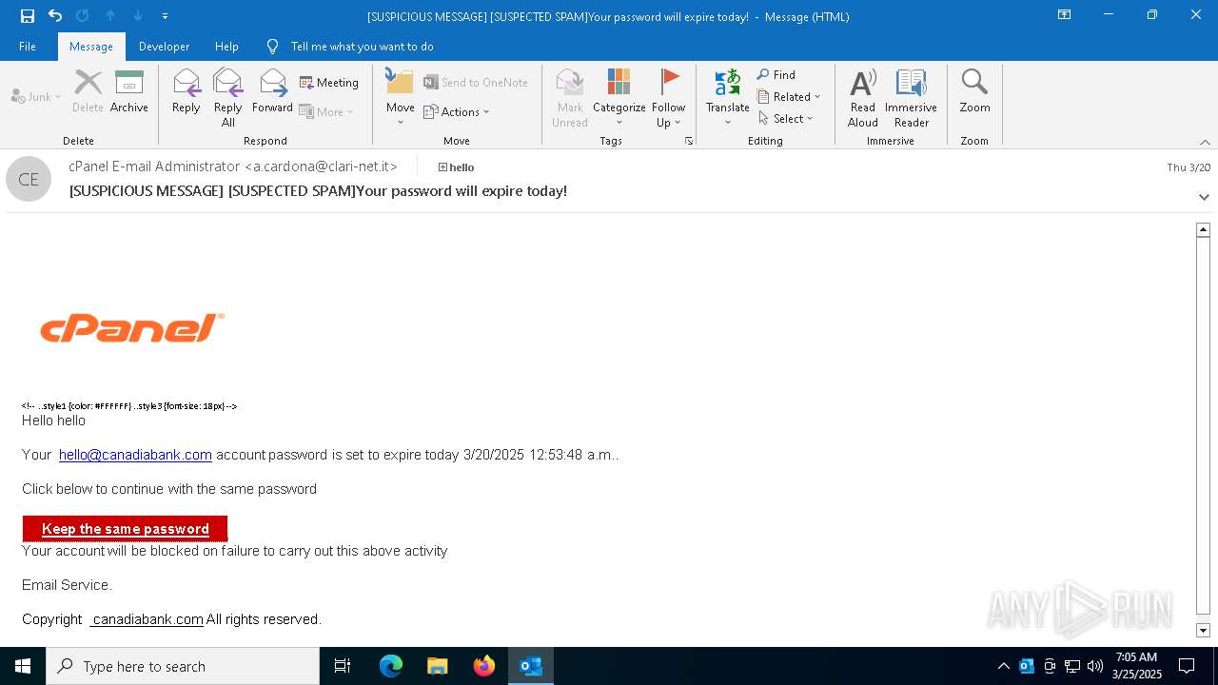Click the CE sender avatar

[x=29, y=179]
